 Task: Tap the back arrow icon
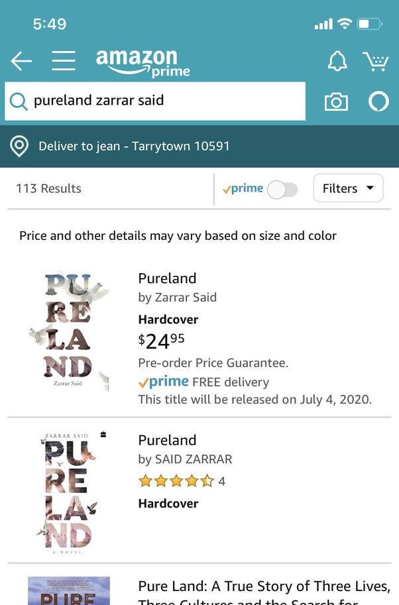[x=21, y=62]
